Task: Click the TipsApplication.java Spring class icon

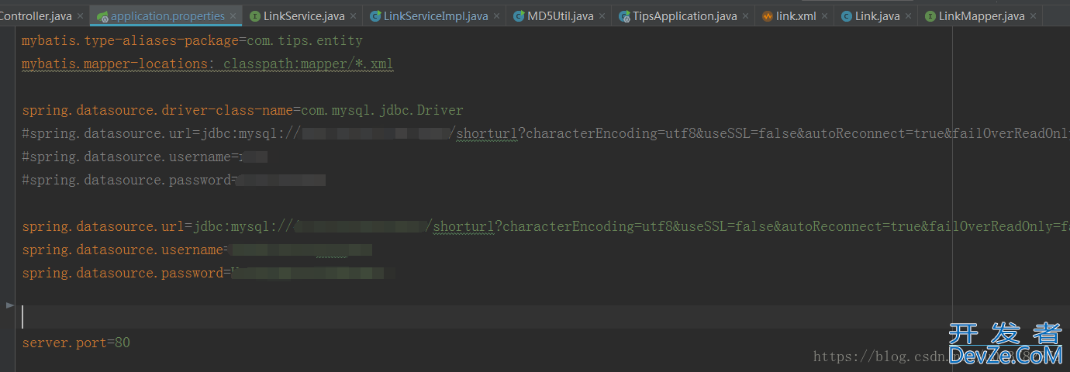Action: coord(624,15)
